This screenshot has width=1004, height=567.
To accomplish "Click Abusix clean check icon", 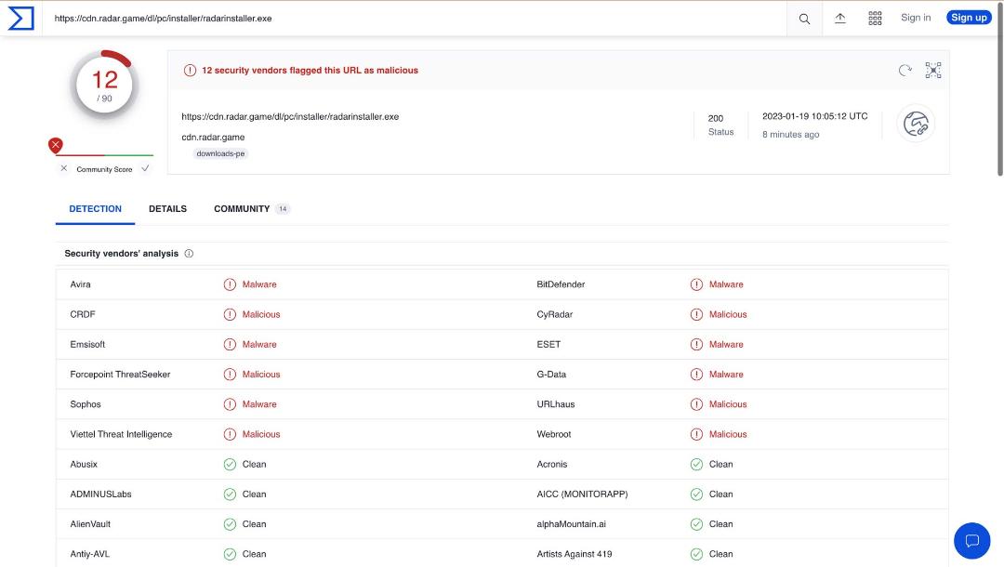I will (230, 465).
